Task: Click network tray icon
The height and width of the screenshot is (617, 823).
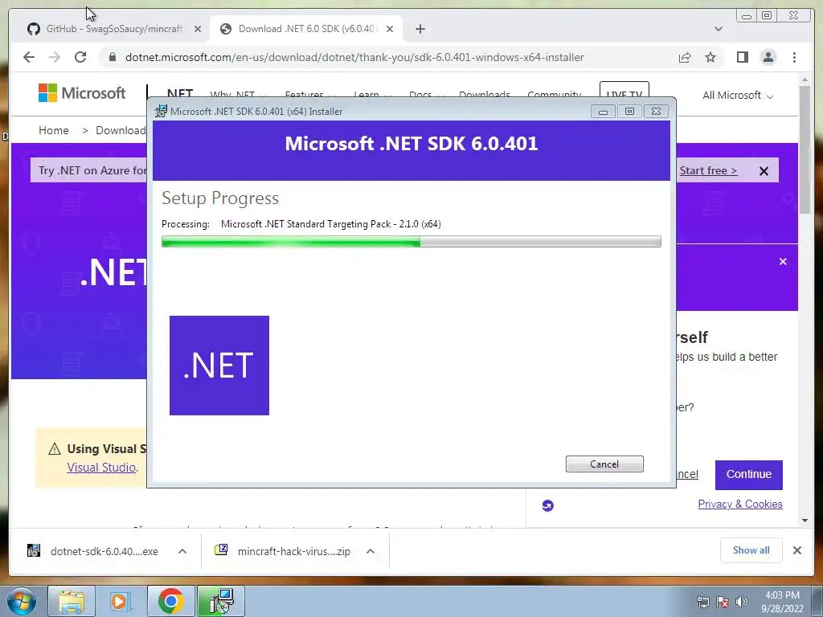Action: (702, 602)
